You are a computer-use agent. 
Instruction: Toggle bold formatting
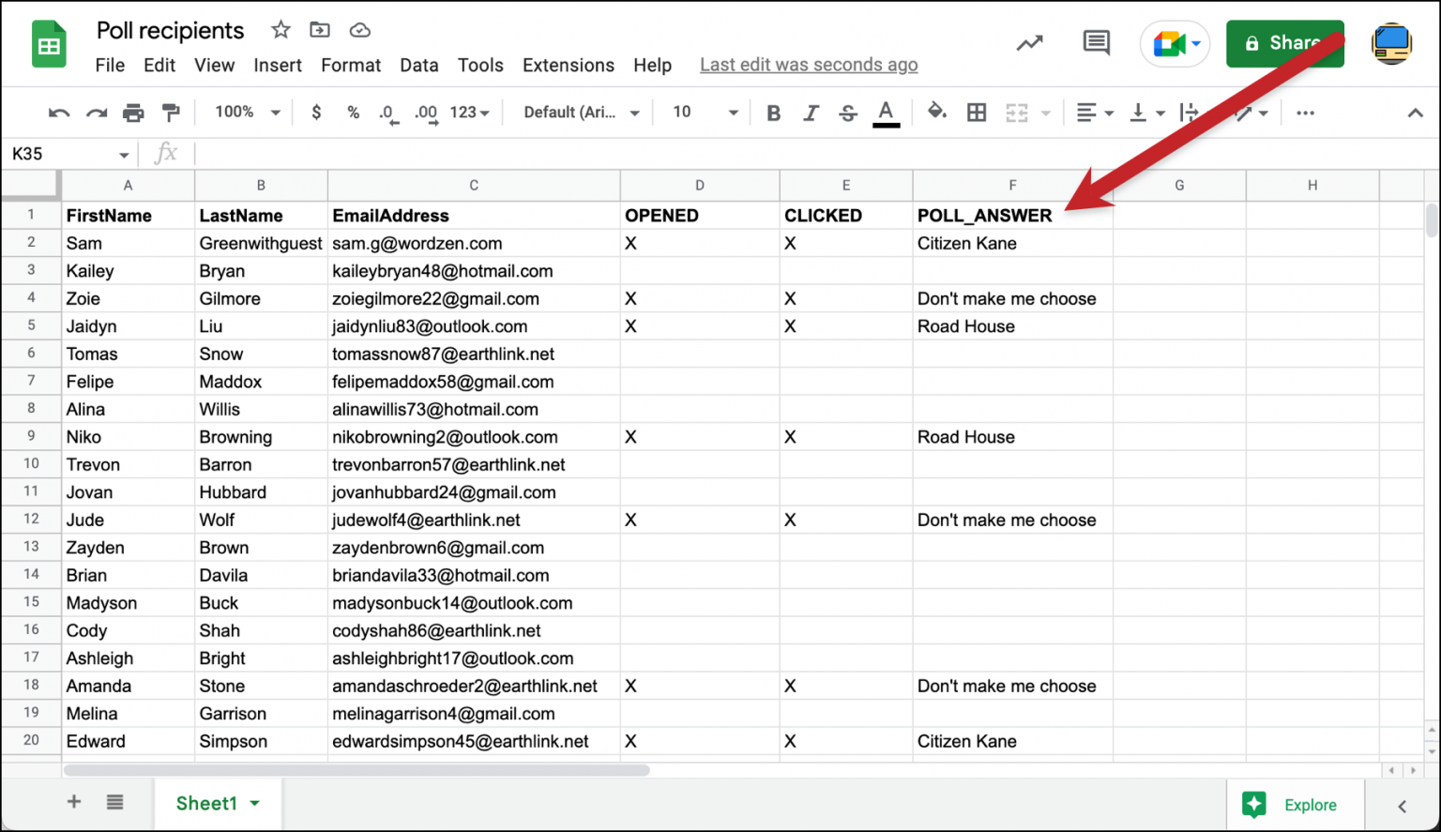tap(773, 112)
